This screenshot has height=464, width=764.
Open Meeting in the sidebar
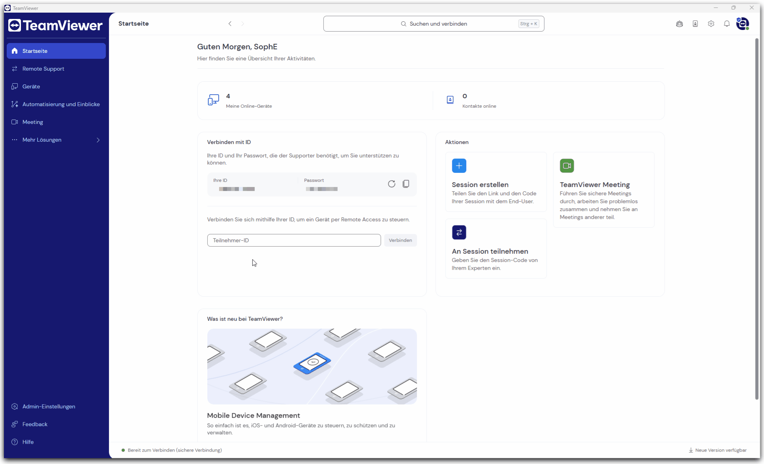tap(56, 122)
